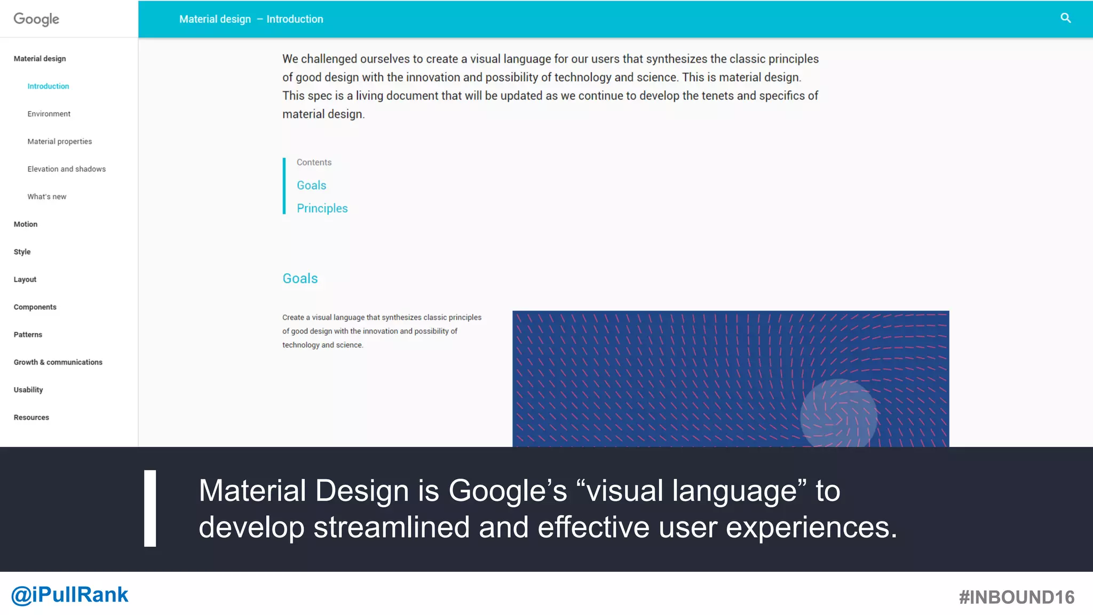
Task: Expand the Components section
Action: click(x=35, y=307)
